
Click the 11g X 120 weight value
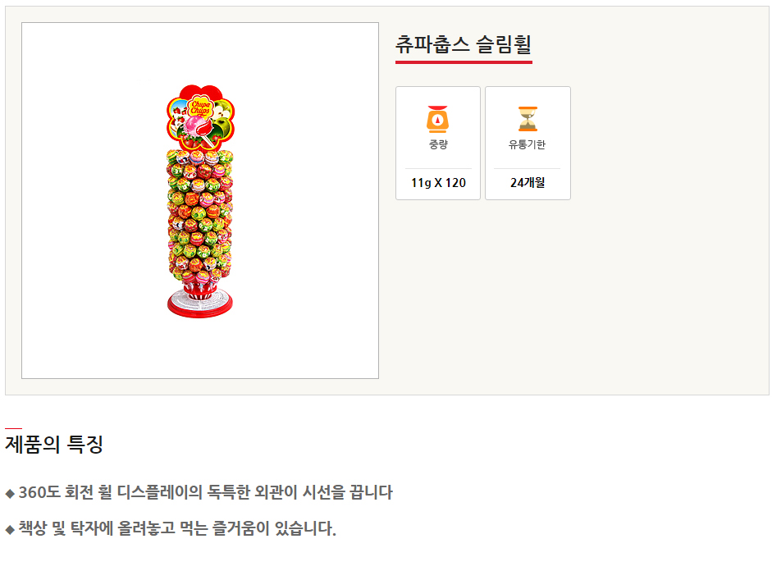[438, 183]
